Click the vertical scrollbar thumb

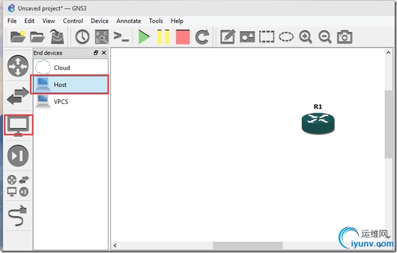(x=388, y=124)
